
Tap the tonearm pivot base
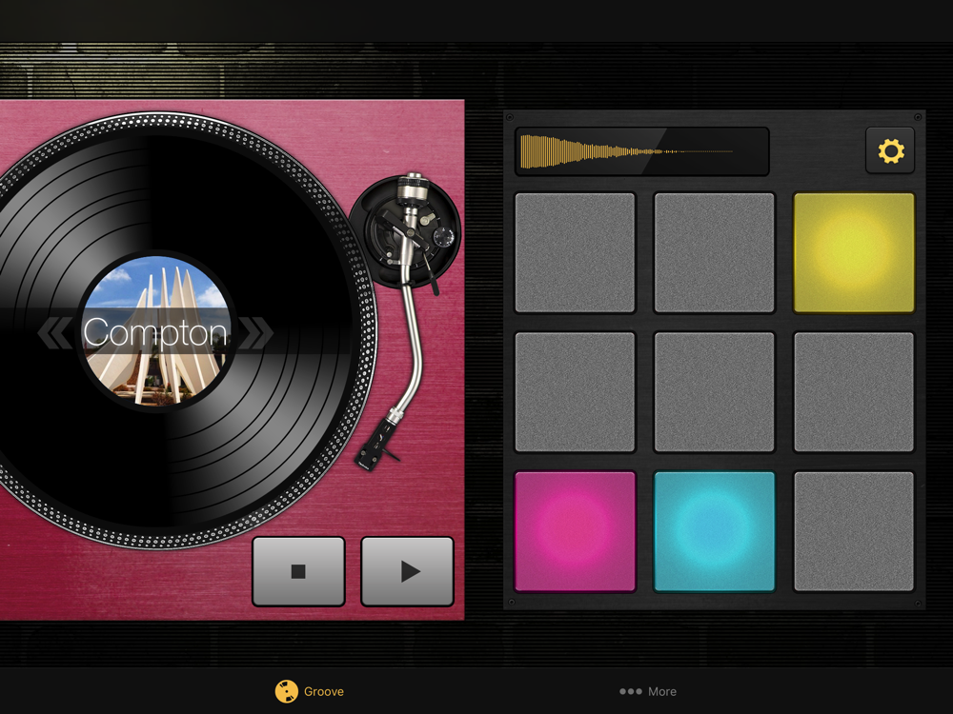(x=405, y=231)
